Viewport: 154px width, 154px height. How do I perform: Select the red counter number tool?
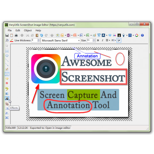click(x=7, y=83)
